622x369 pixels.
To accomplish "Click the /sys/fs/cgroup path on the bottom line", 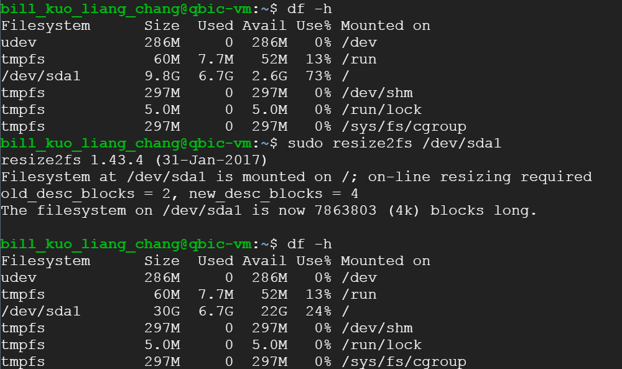I will click(x=404, y=362).
